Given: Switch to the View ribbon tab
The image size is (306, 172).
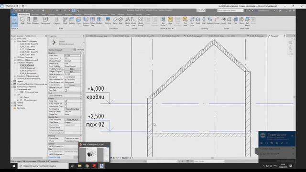Looking at the screenshot, I should tap(113, 14).
